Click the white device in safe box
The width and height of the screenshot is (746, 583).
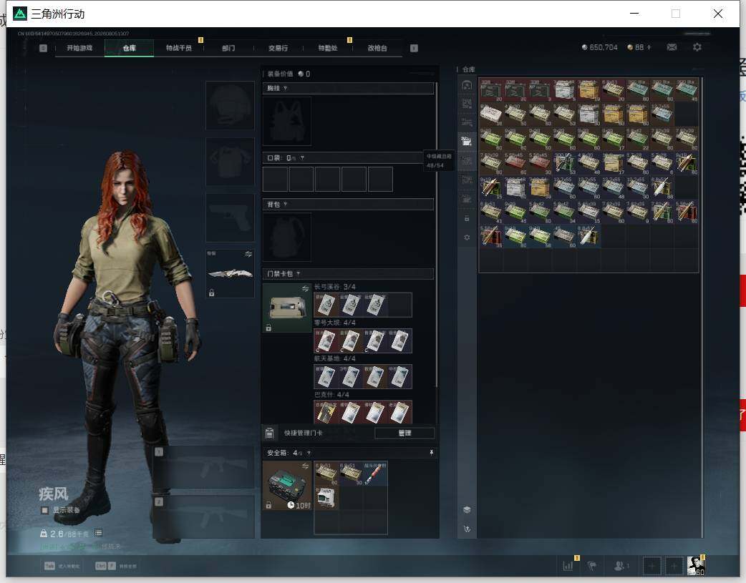(326, 498)
